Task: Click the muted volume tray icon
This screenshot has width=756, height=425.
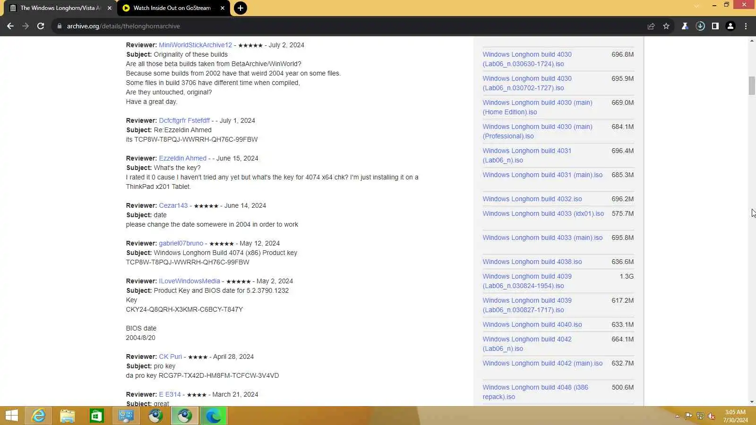Action: (x=712, y=416)
